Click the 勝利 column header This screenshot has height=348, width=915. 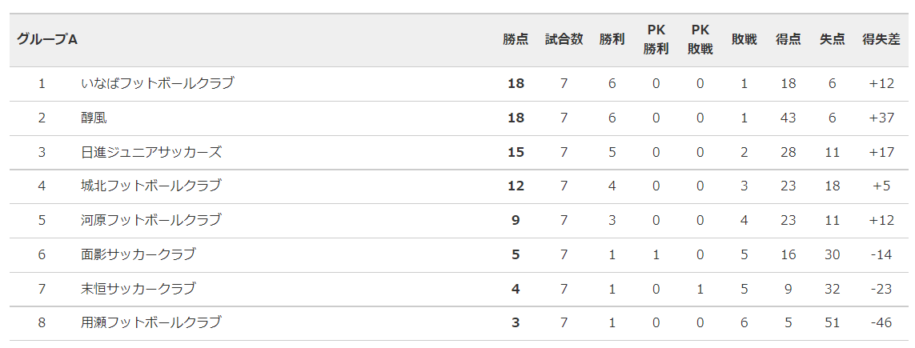(612, 40)
